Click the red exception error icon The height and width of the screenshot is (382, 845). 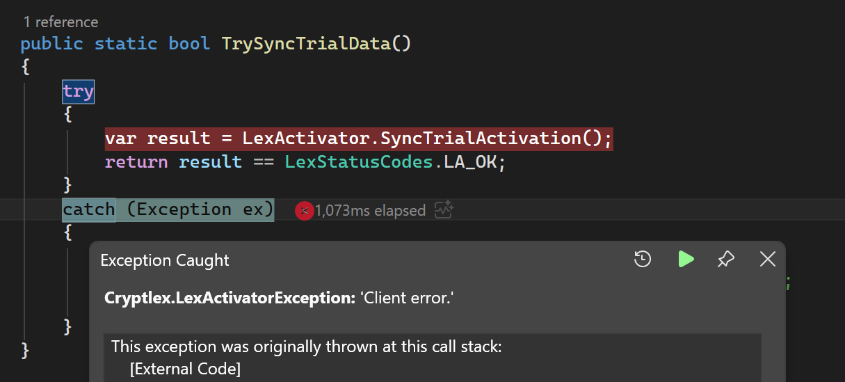(303, 211)
